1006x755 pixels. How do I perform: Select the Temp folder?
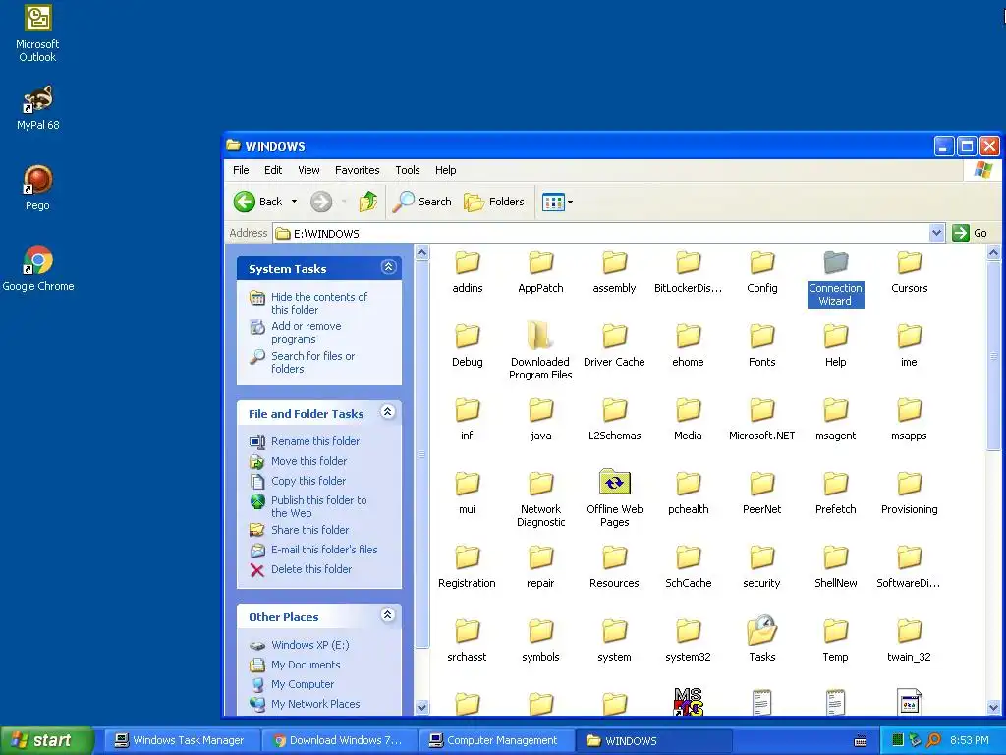(x=835, y=641)
